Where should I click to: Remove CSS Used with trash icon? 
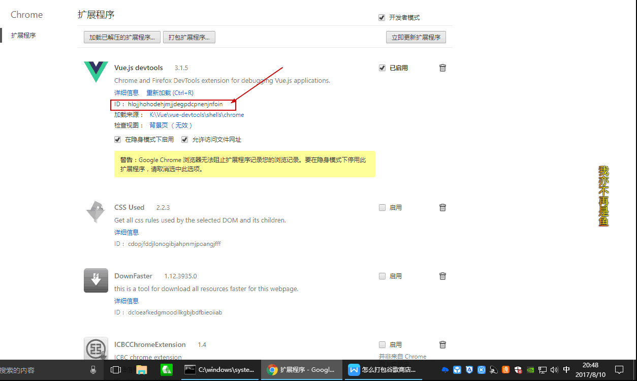tap(442, 208)
